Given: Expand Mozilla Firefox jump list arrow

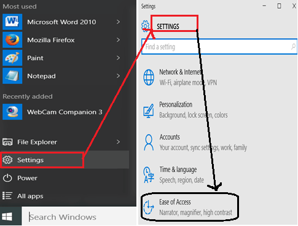Looking at the screenshot, I should click(x=118, y=40).
